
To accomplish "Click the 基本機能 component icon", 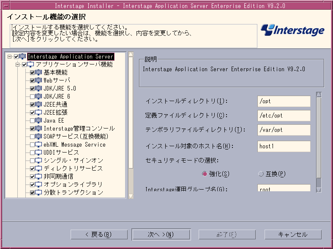I will (38, 72).
